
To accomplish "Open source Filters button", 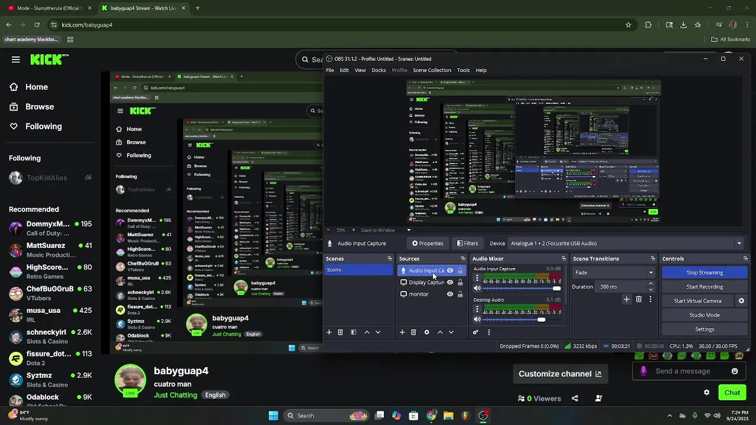I will click(467, 243).
